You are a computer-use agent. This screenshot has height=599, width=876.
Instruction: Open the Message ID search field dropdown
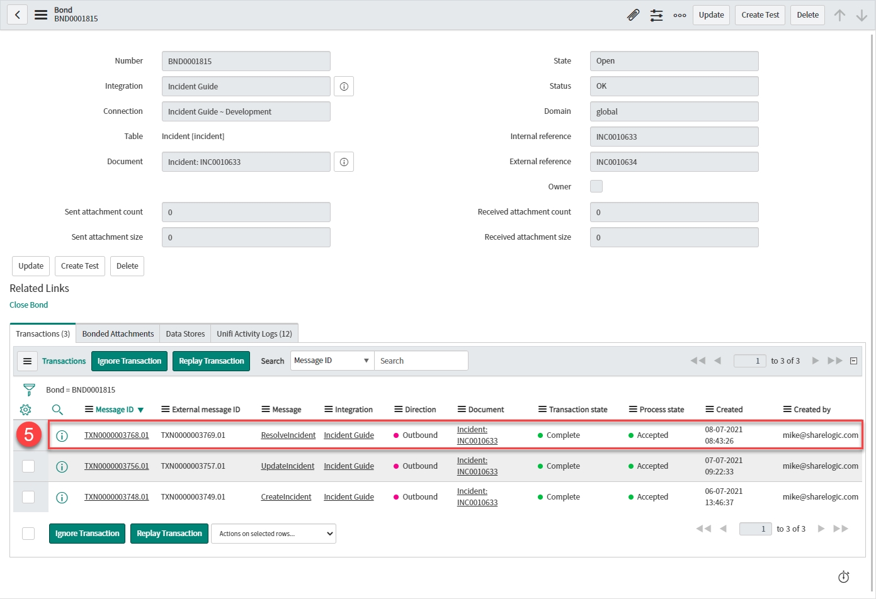click(x=332, y=361)
